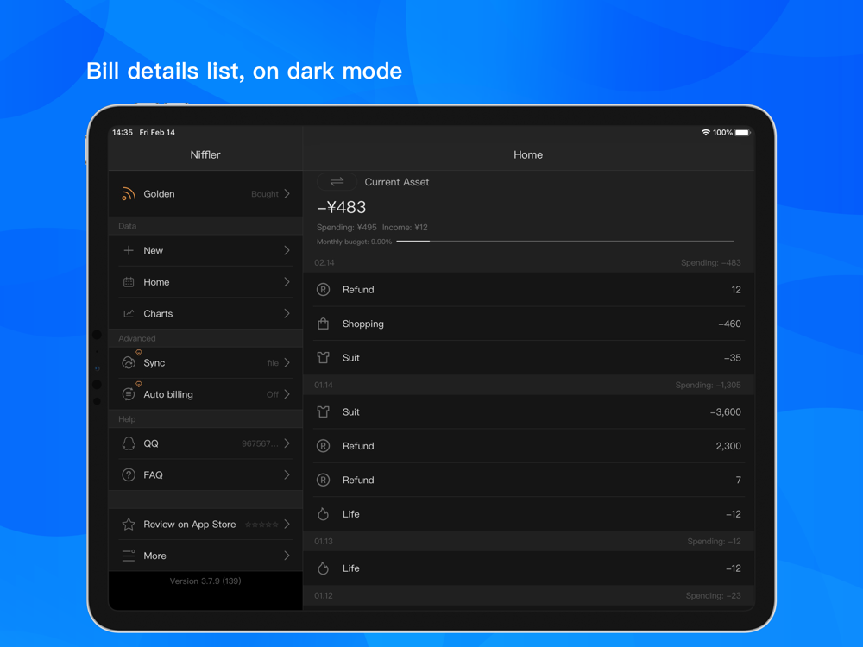Click the QQ number 967567...

click(260, 443)
